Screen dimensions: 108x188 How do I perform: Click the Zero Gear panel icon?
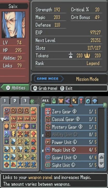(48, 112)
